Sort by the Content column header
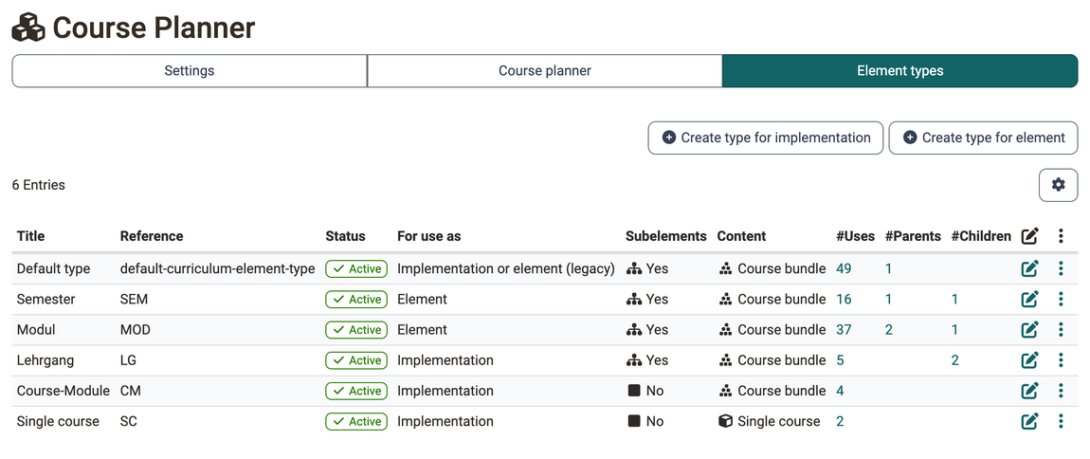This screenshot has width=1090, height=459. (x=742, y=236)
